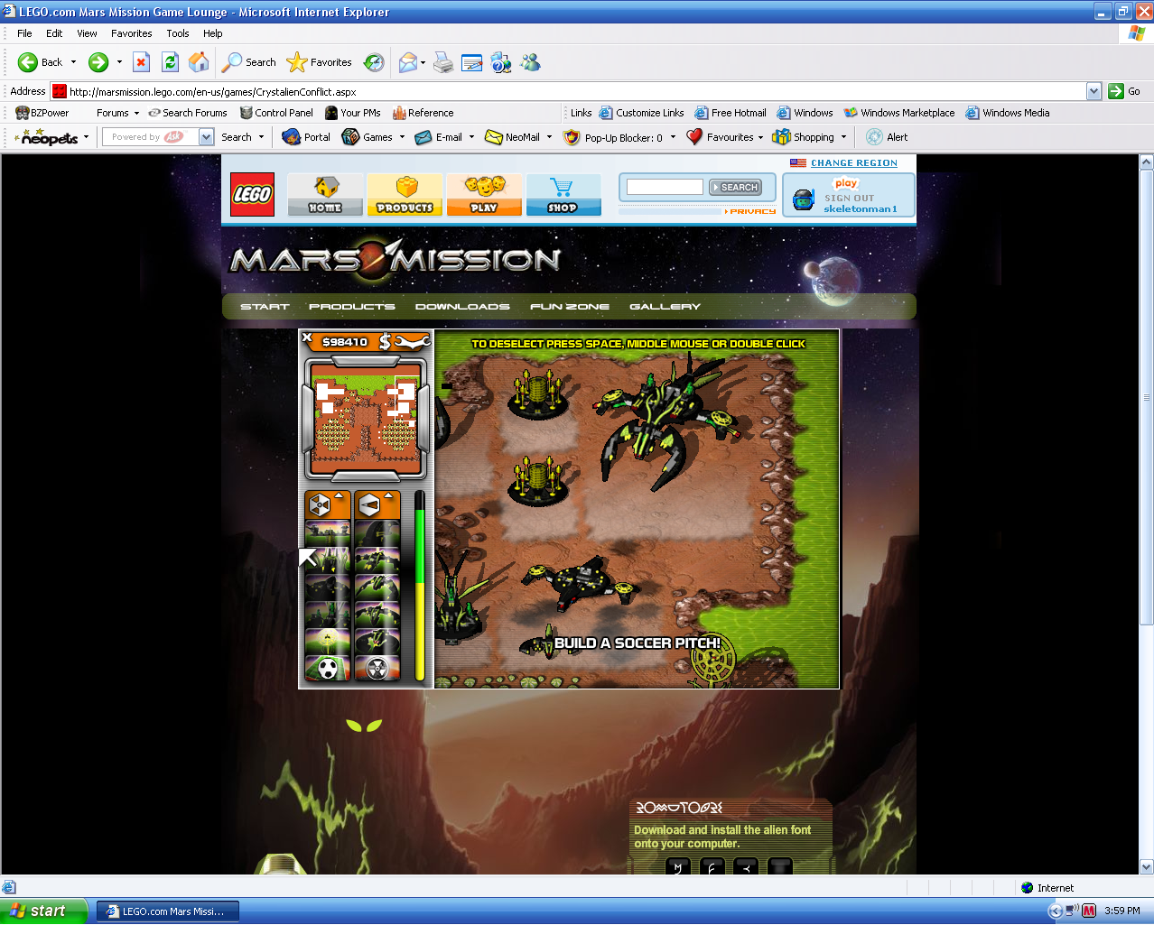Screen dimensions: 1154x925
Task: Expand the E-mail dropdown on Neopets toolbar
Action: (x=471, y=137)
